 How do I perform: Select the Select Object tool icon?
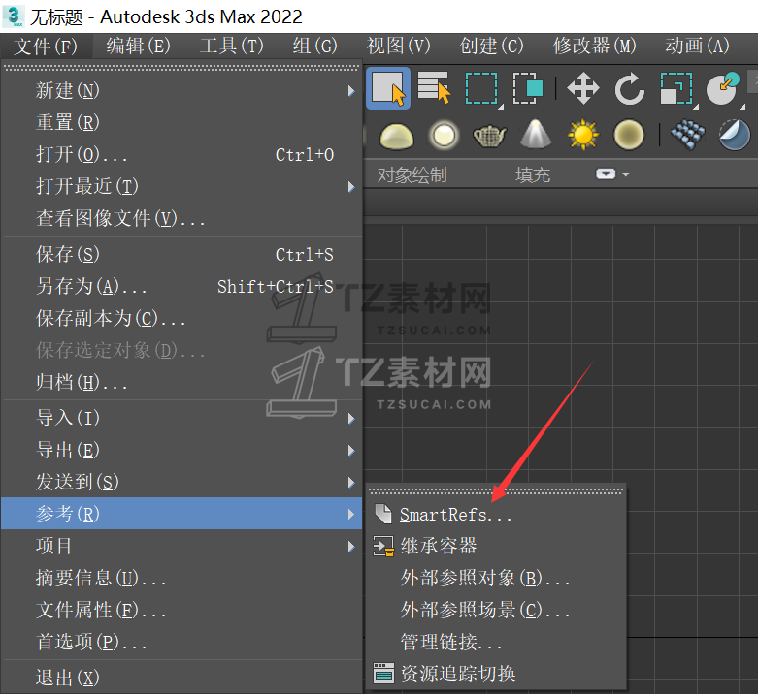point(388,88)
